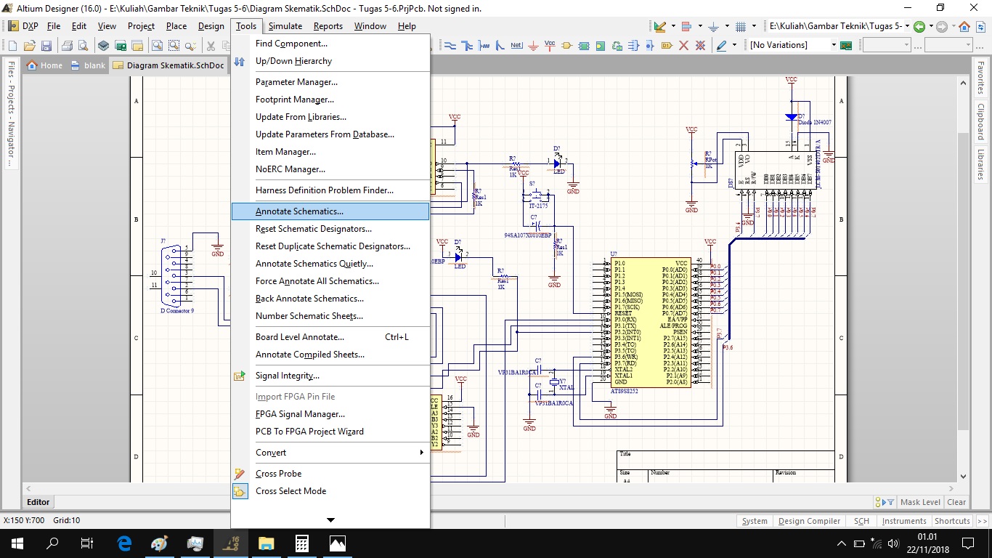Click the Mask Level button
Viewport: 992px width, 558px height.
[x=920, y=502]
